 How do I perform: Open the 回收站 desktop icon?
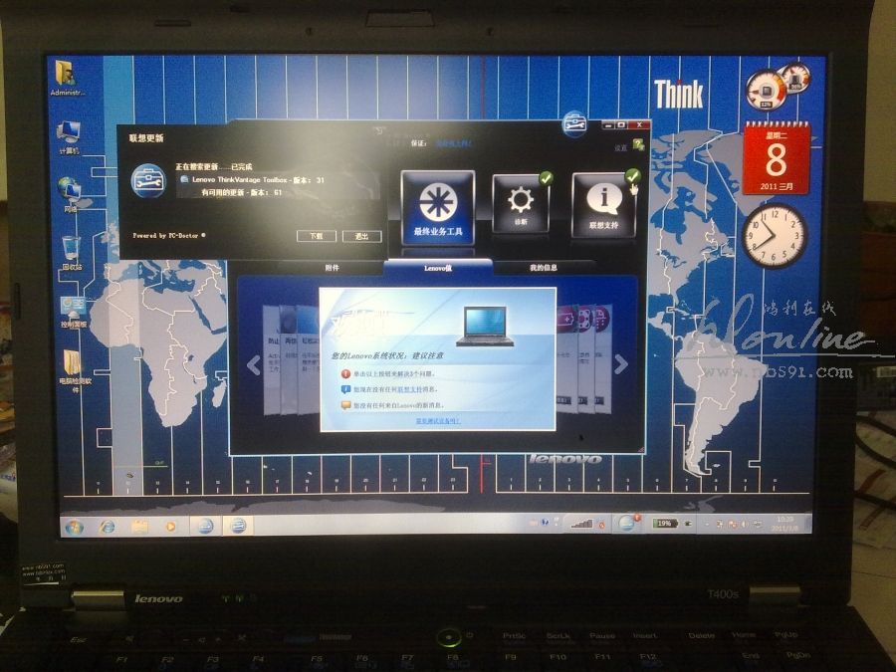point(72,249)
